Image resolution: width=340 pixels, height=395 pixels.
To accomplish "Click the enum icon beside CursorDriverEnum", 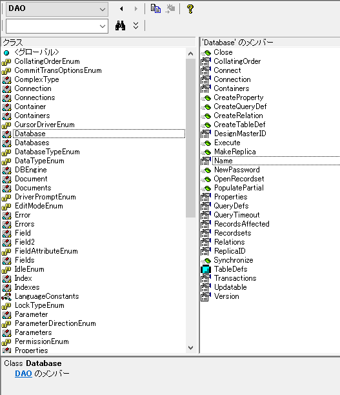I will point(6,125).
